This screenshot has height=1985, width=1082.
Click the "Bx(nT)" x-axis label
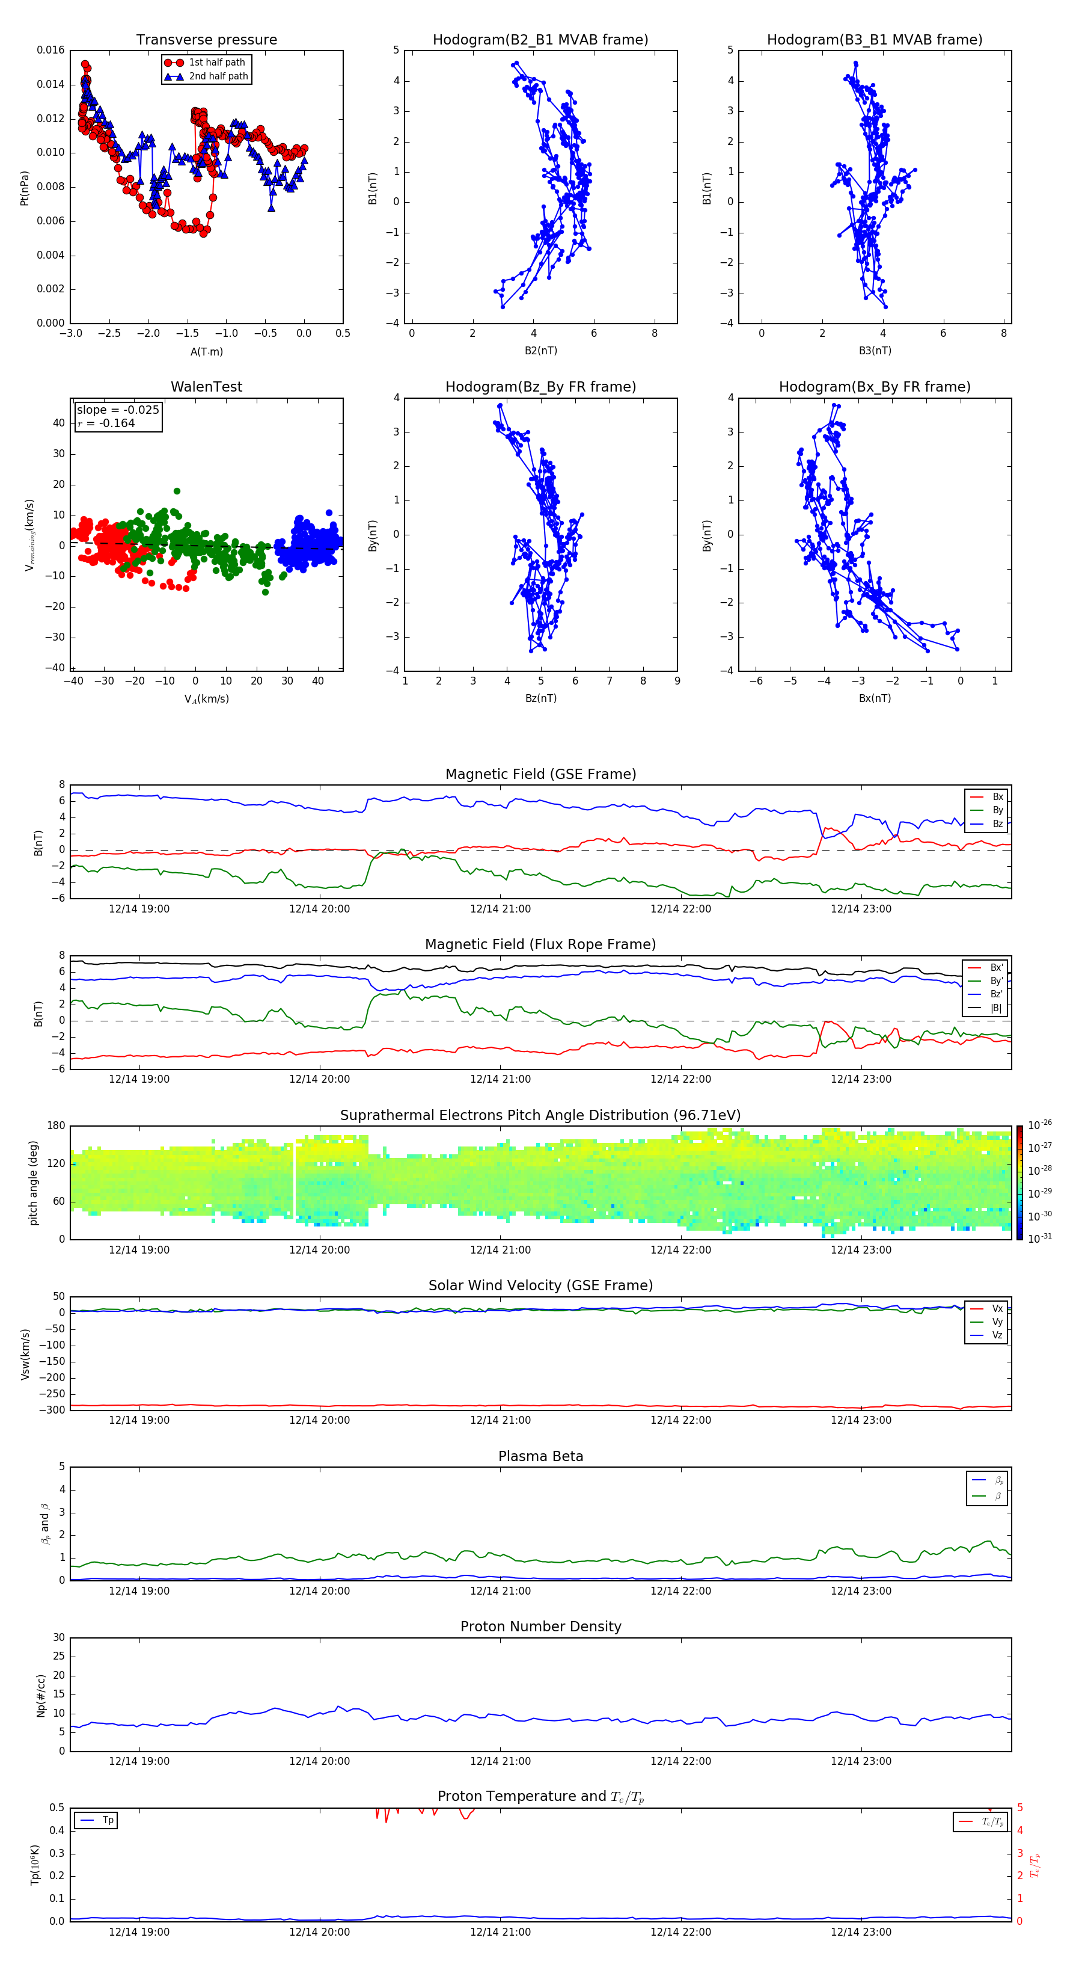click(875, 698)
